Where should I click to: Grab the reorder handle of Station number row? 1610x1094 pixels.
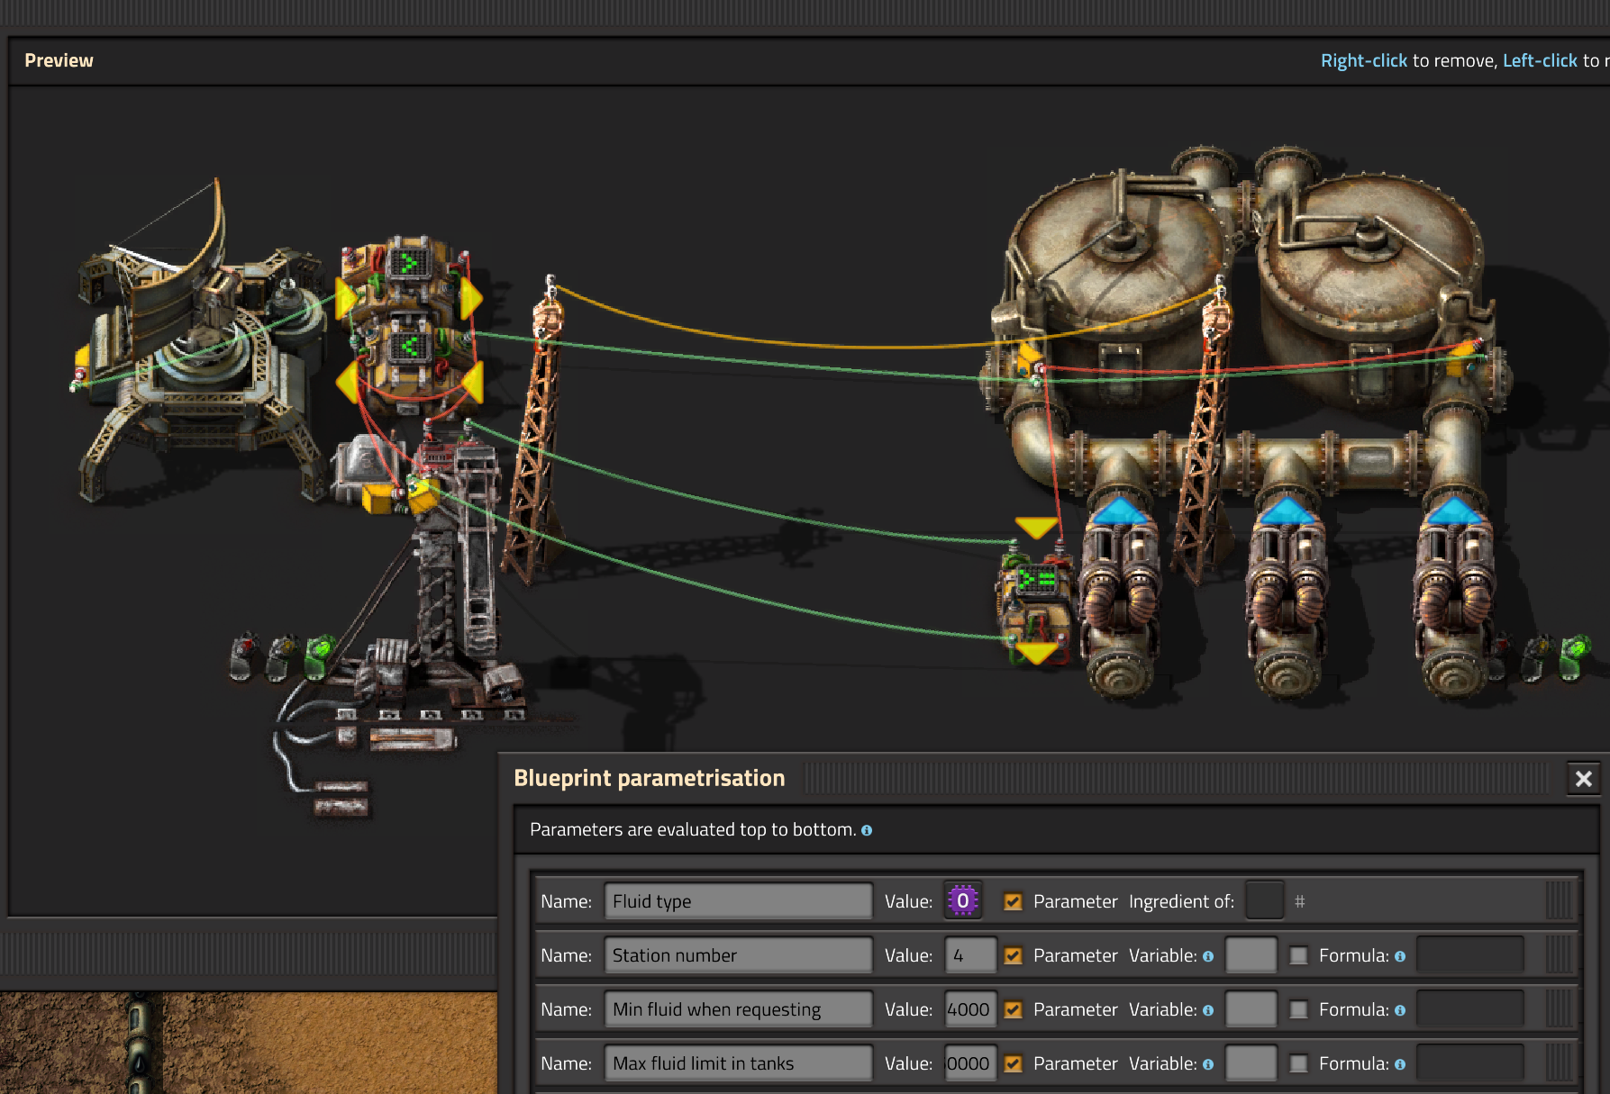click(1559, 954)
